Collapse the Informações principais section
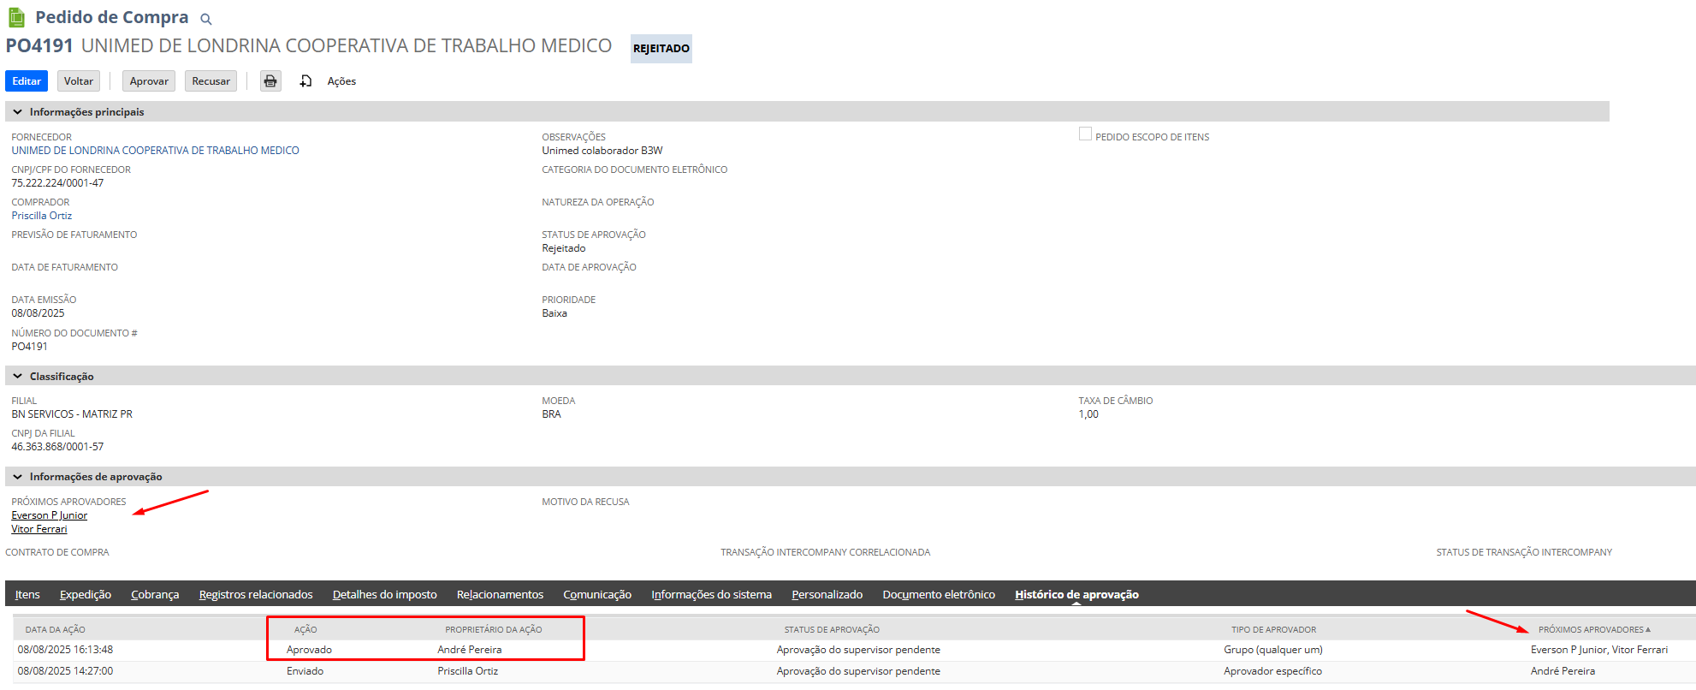1696x690 pixels. [x=18, y=112]
